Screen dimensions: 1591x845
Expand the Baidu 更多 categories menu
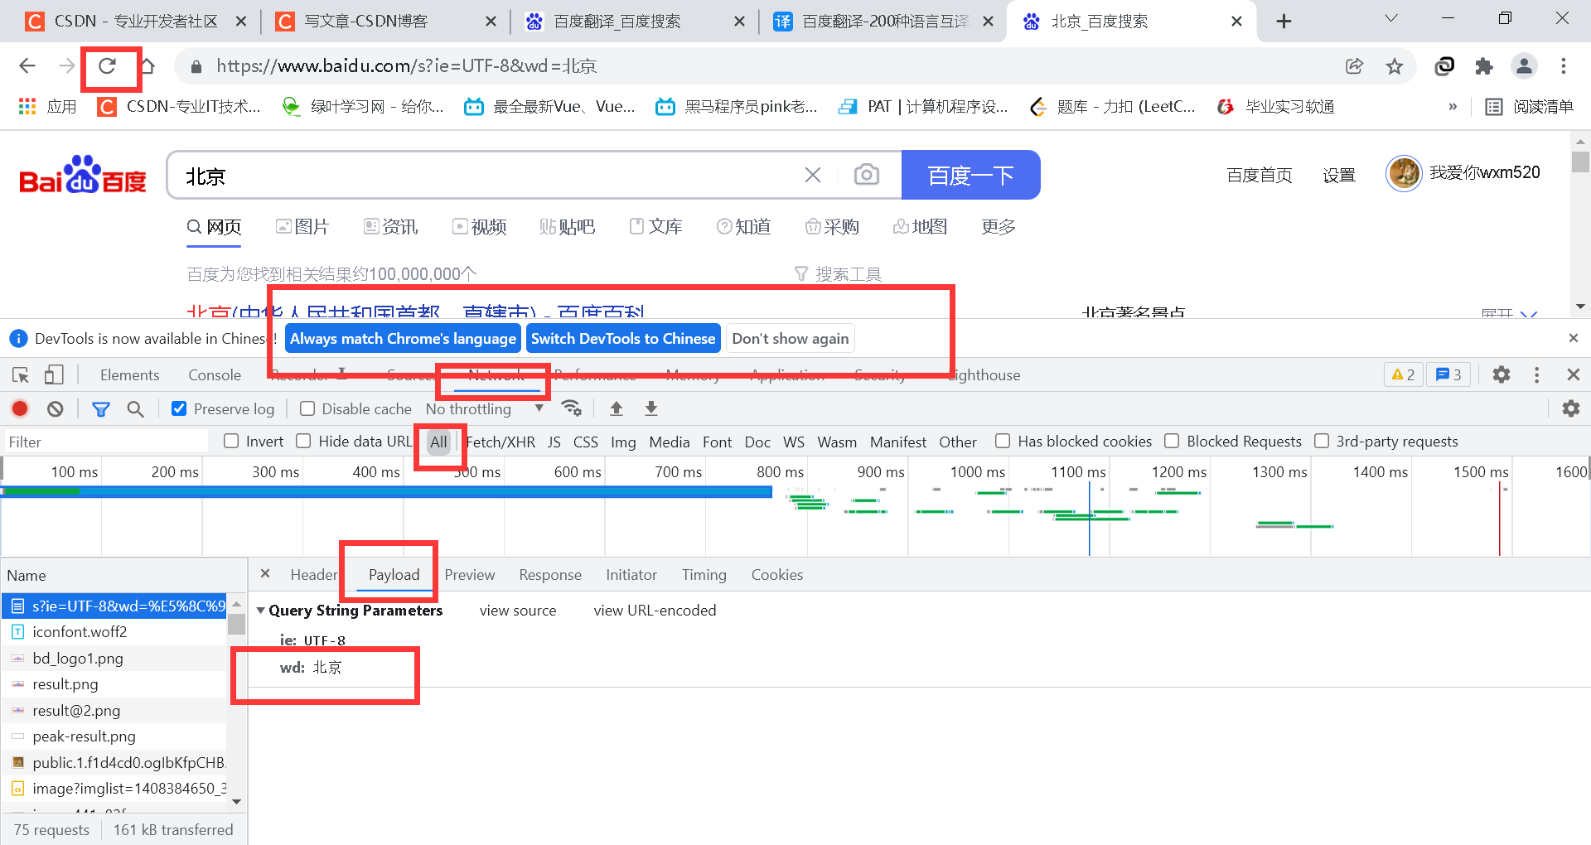point(999,227)
